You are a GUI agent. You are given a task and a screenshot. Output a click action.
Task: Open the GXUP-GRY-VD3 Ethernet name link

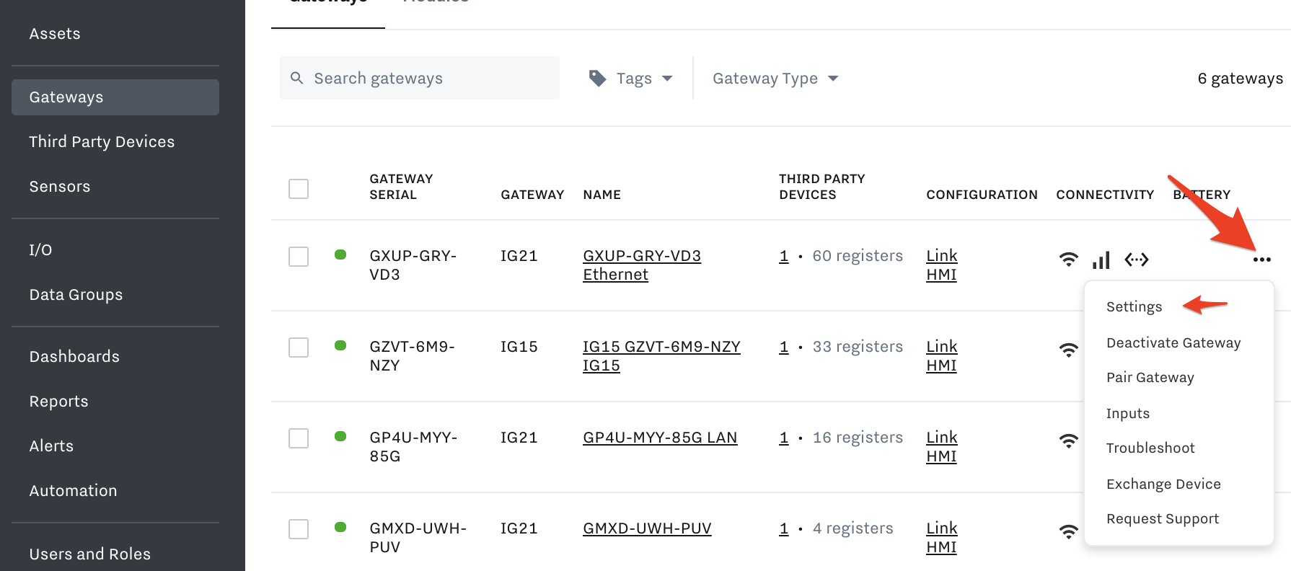642,265
